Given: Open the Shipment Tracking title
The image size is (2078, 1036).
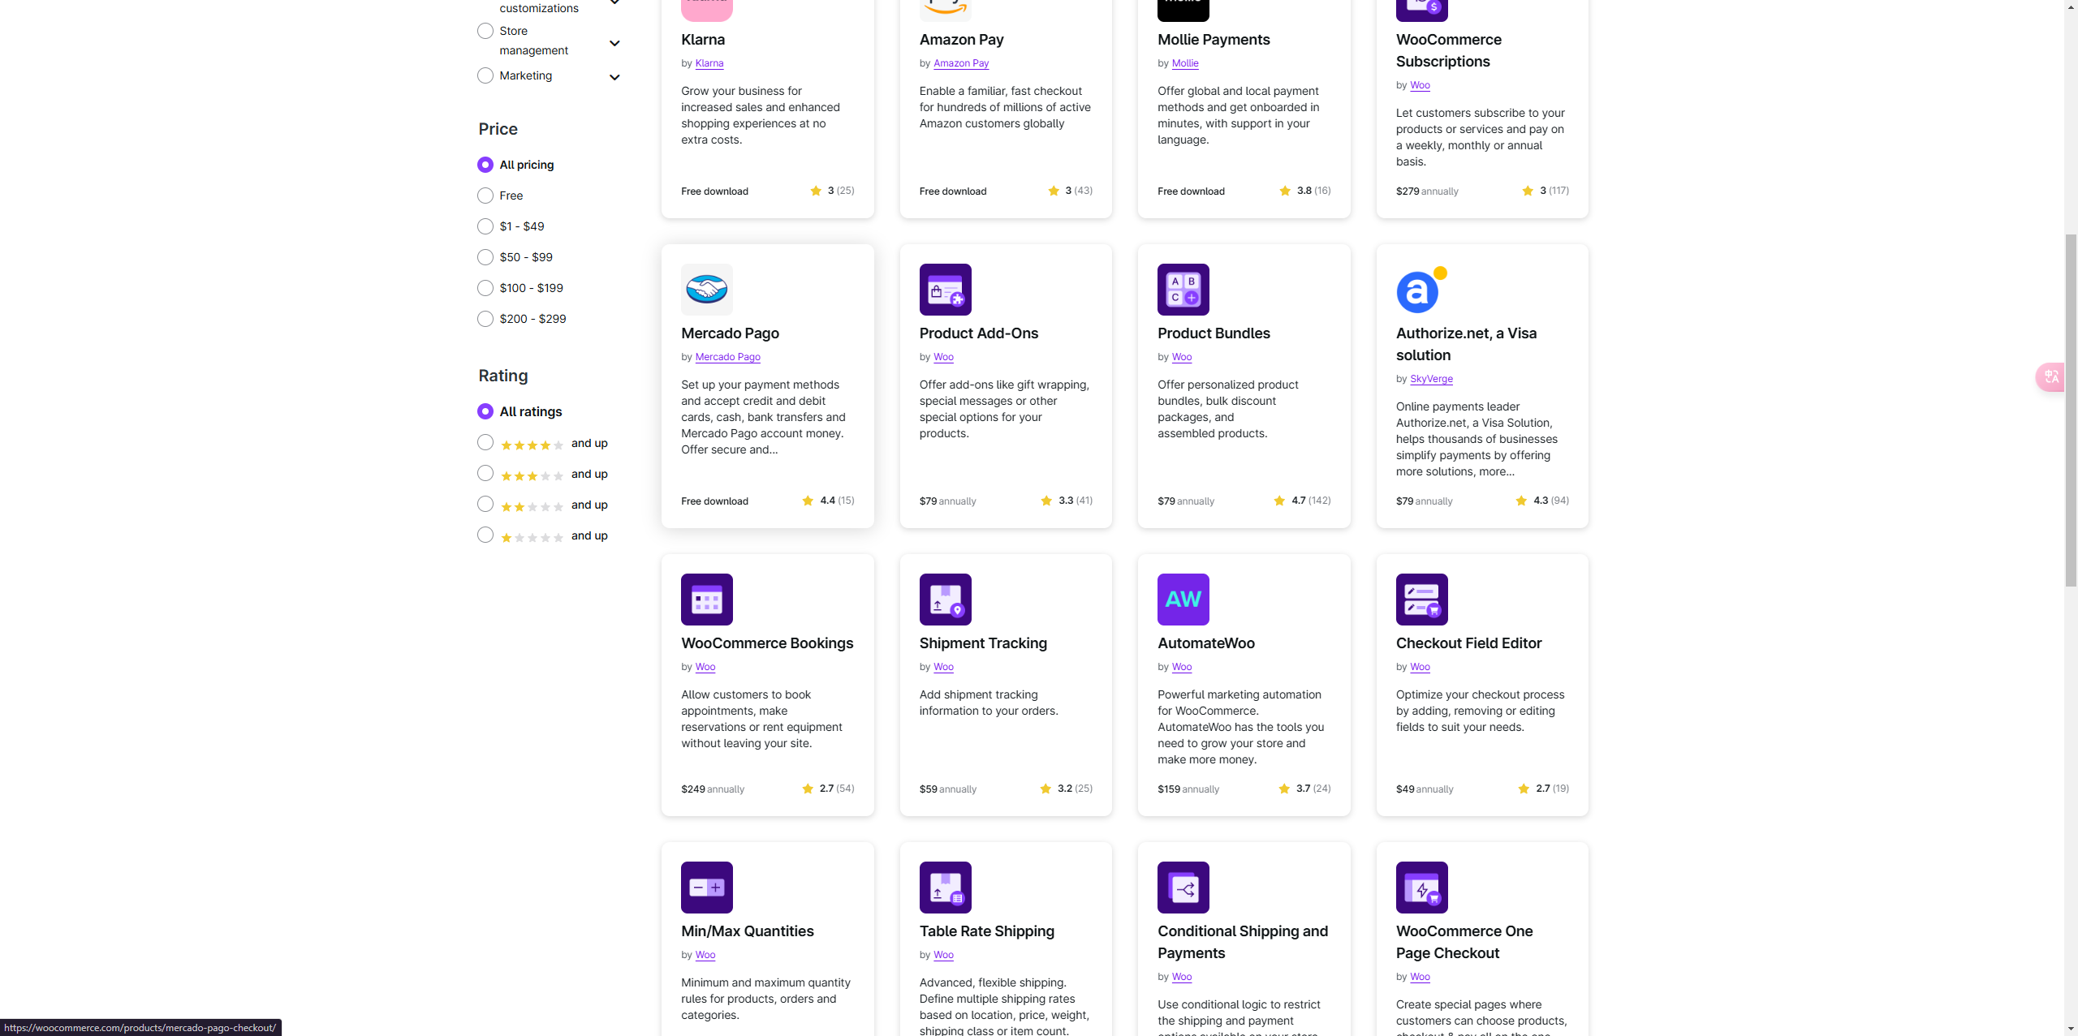Looking at the screenshot, I should coord(983,643).
